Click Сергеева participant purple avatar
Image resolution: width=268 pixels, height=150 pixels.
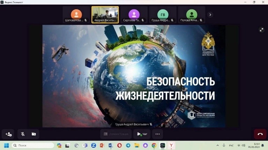pyautogui.click(x=134, y=14)
